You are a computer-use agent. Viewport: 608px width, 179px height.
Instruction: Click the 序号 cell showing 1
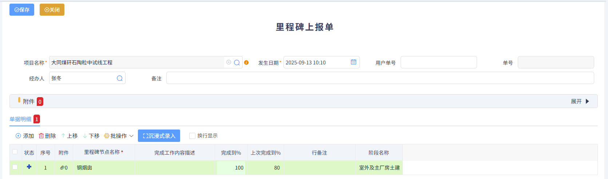tap(45, 168)
